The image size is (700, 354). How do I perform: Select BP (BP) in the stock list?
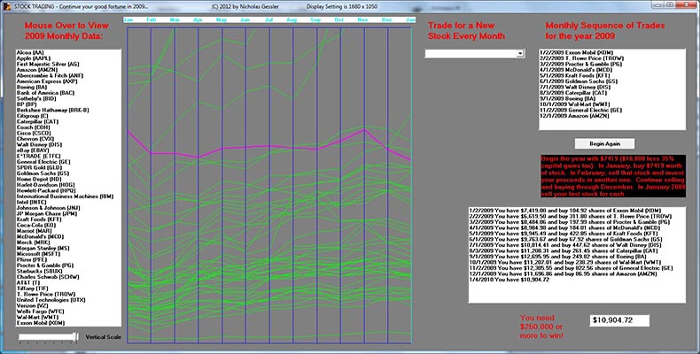point(27,104)
